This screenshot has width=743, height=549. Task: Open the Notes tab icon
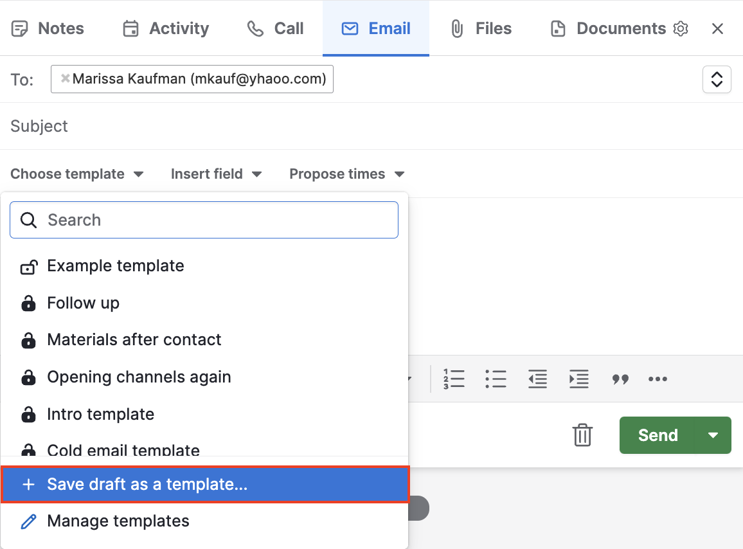(20, 28)
